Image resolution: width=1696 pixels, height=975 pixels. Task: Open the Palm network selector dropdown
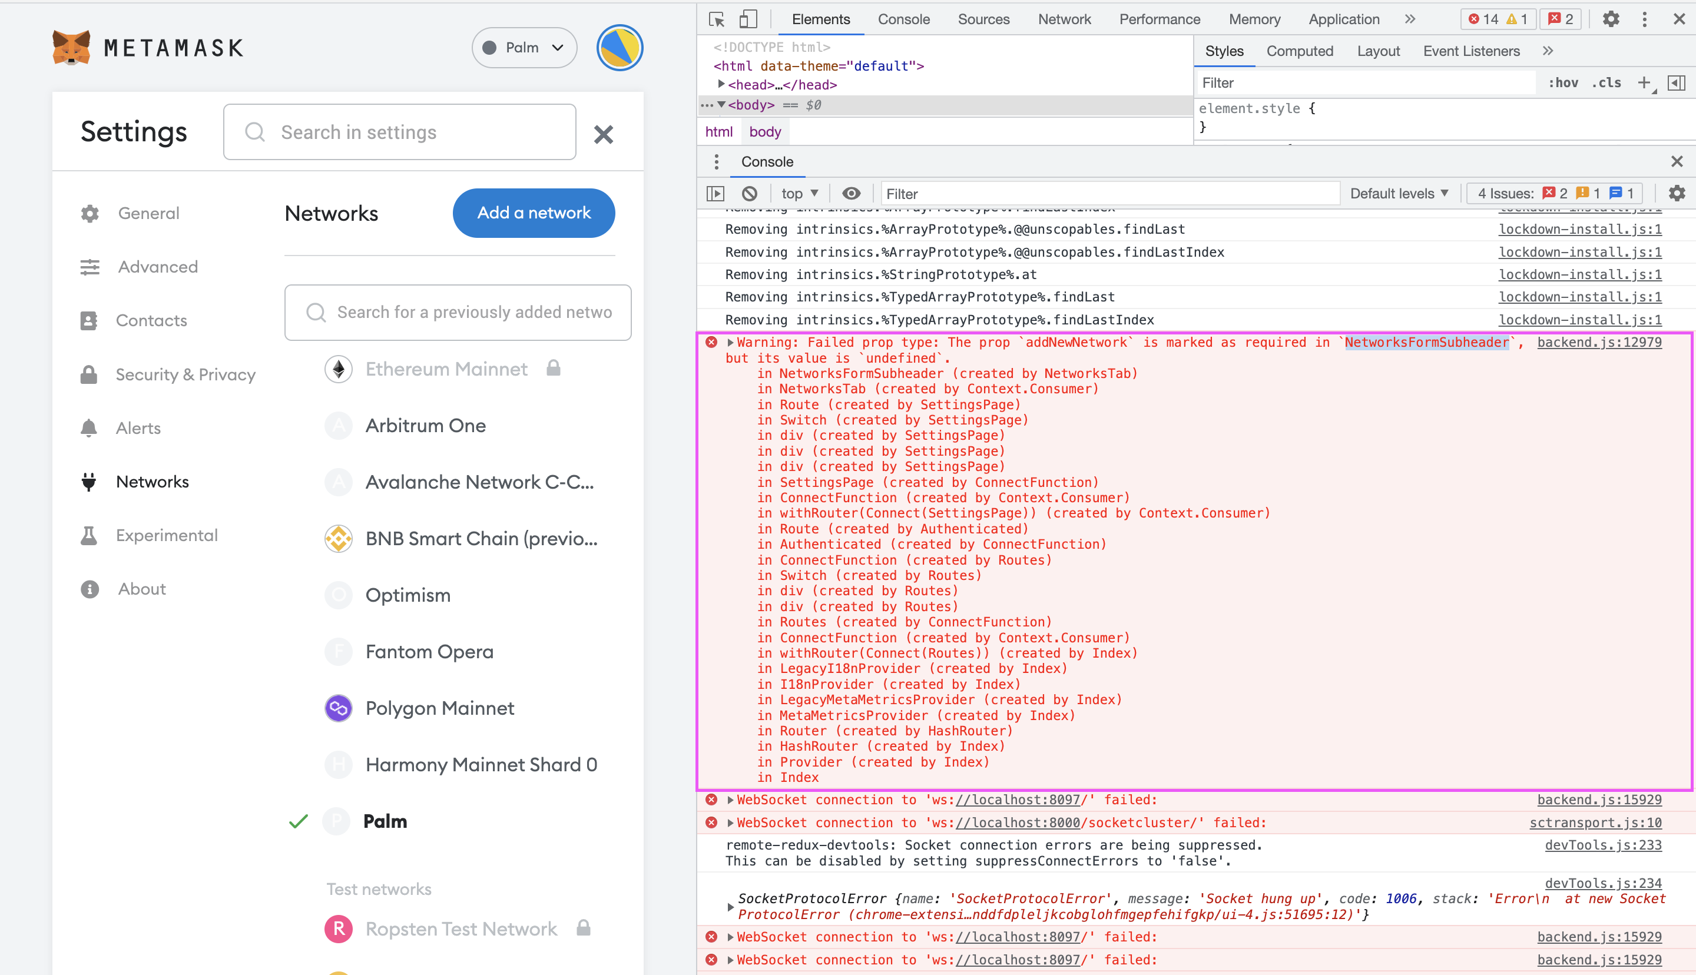(x=524, y=48)
